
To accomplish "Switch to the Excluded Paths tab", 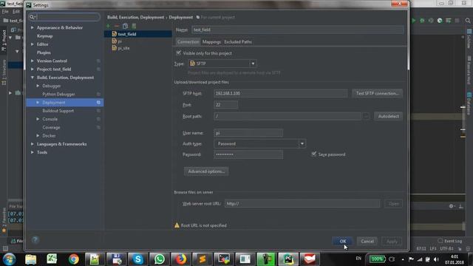I will click(238, 41).
